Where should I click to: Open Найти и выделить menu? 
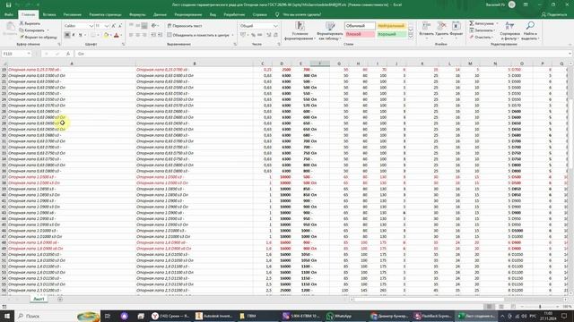pyautogui.click(x=530, y=30)
